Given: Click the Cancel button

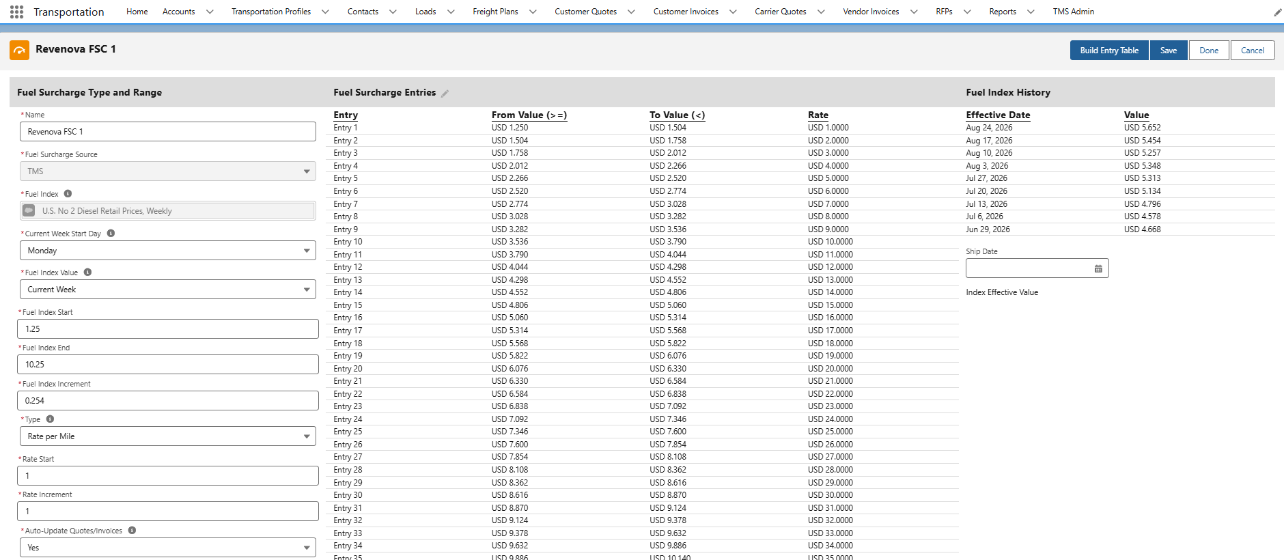Looking at the screenshot, I should click(1253, 51).
